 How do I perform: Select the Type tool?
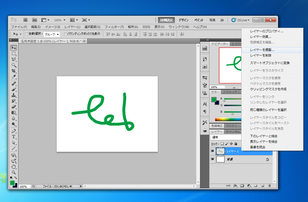(14, 137)
